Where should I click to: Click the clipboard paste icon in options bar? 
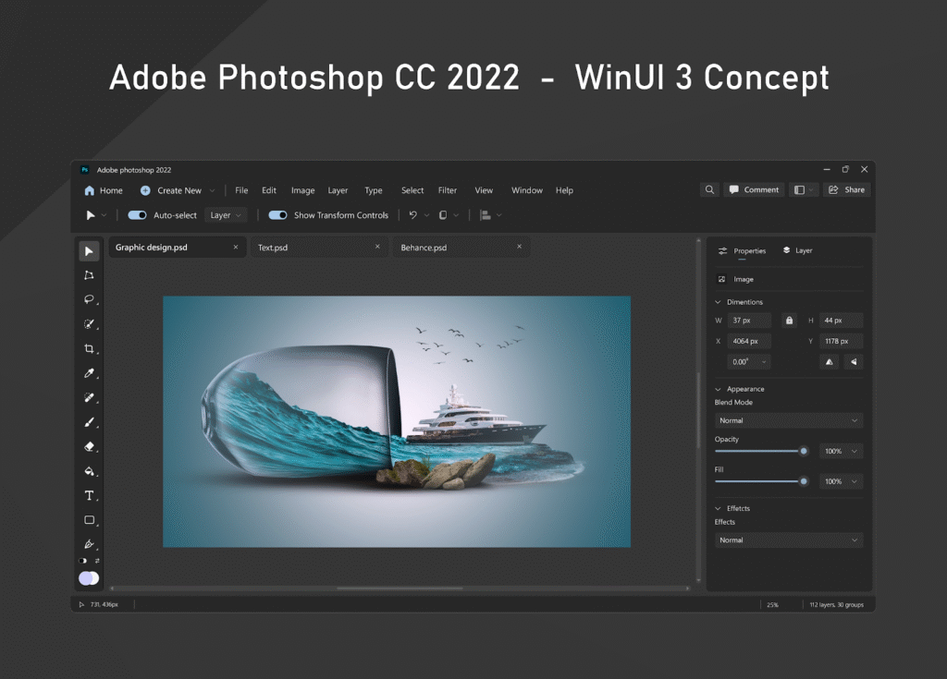(x=443, y=215)
